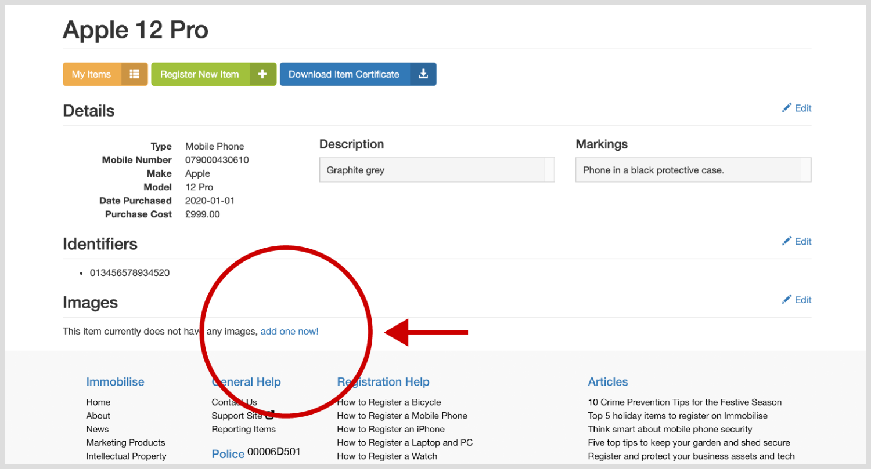Click the pencil icon in Images section
871x469 pixels.
[787, 300]
